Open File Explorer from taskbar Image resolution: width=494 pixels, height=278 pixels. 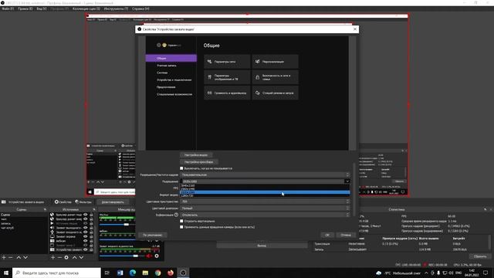tap(145, 273)
